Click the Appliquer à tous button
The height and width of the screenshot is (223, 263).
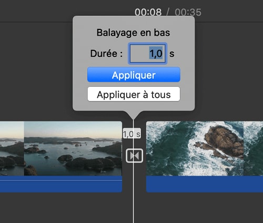tap(134, 94)
